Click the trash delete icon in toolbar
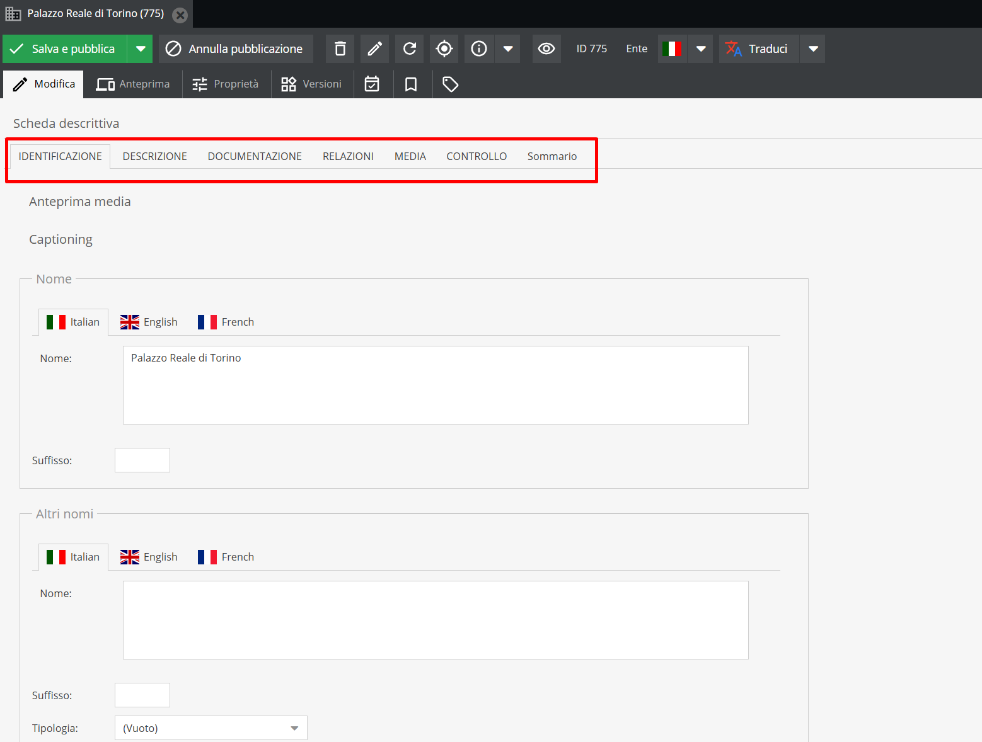Viewport: 982px width, 742px height. click(x=340, y=49)
